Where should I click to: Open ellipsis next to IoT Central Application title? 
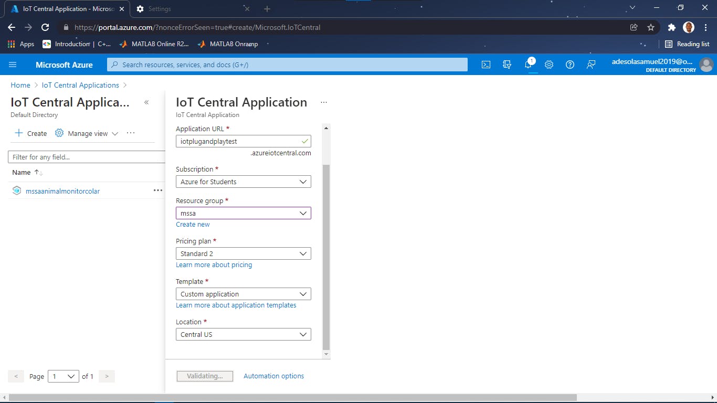click(x=324, y=102)
